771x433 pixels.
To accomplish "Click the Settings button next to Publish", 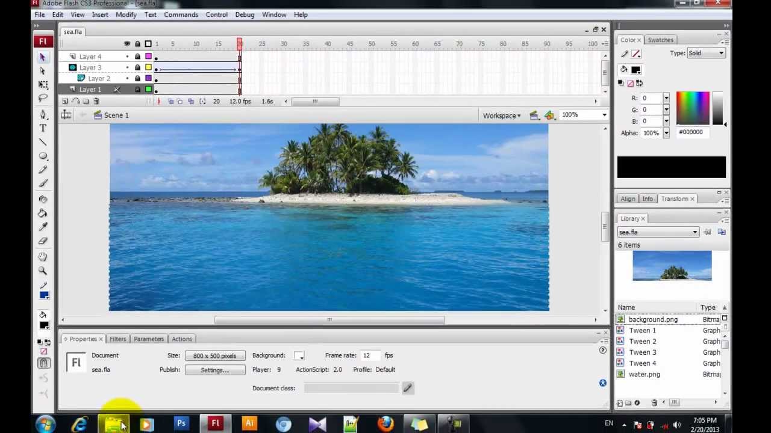I will coord(214,369).
